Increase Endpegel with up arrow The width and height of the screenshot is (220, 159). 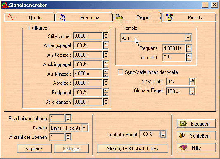[106, 91]
